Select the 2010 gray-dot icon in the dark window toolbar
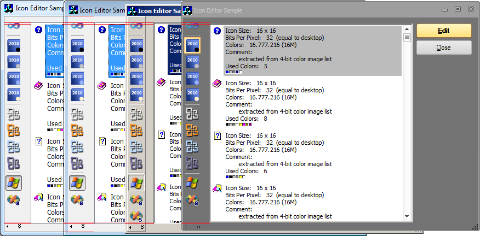 pyautogui.click(x=192, y=62)
